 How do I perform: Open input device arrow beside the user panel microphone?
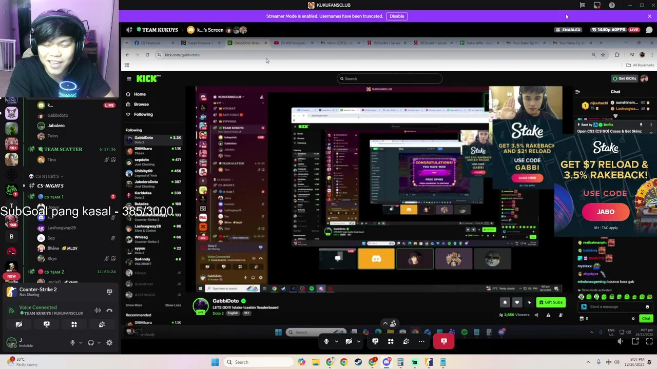80,343
